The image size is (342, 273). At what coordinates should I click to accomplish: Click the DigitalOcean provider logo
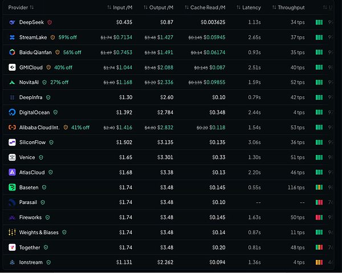[12, 112]
